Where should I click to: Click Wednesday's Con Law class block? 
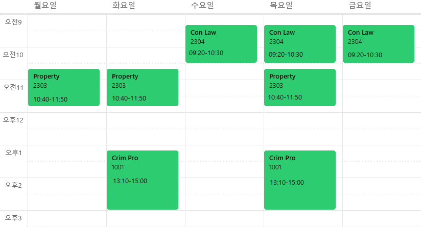(x=221, y=44)
